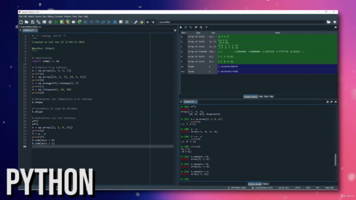Switch to the Files pane tab

pos(271,97)
